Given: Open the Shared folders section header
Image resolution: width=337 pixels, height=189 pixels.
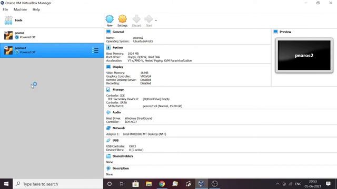Looking at the screenshot, I should pos(123,156).
